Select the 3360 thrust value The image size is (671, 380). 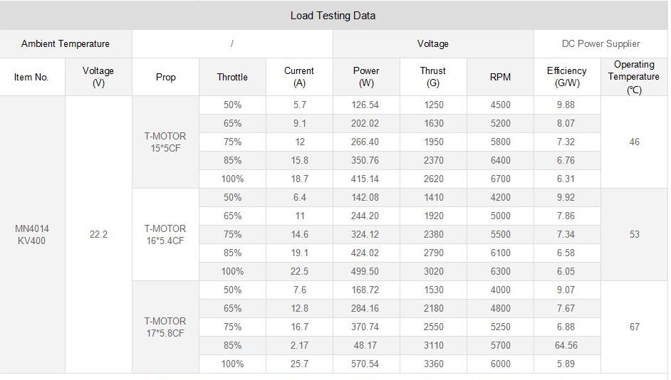click(433, 364)
